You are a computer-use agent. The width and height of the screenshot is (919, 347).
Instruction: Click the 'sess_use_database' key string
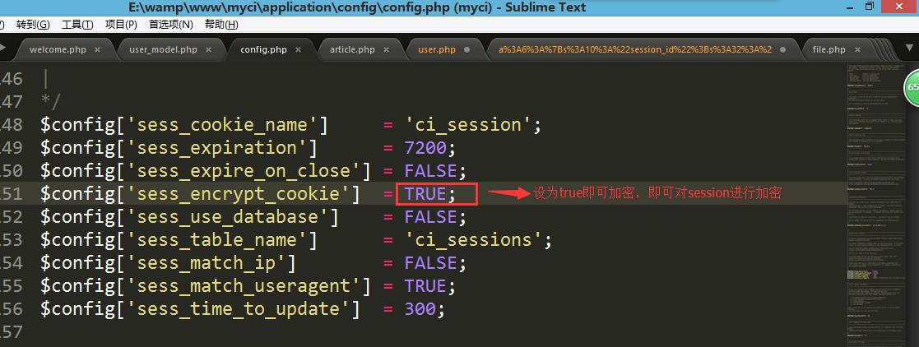225,217
